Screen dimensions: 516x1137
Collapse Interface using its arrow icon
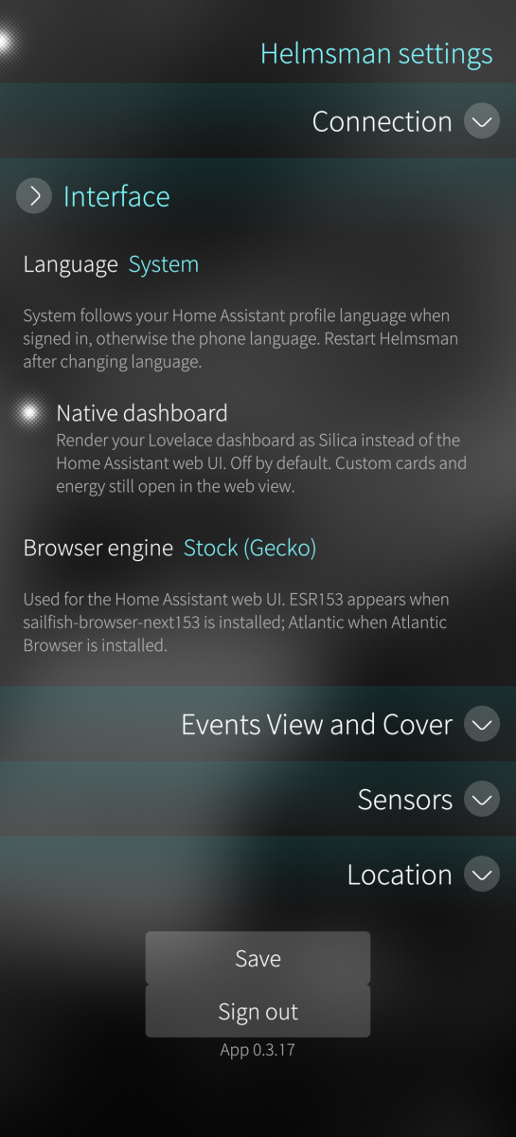pyautogui.click(x=34, y=196)
